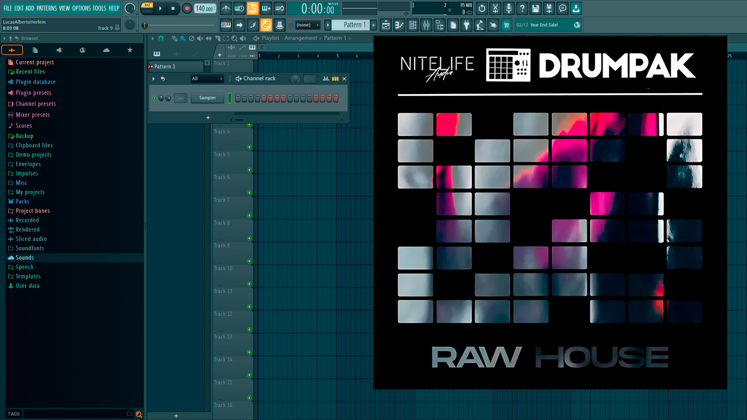Toggle blend recording overdub icon
This screenshot has width=747, height=420.
point(266,8)
